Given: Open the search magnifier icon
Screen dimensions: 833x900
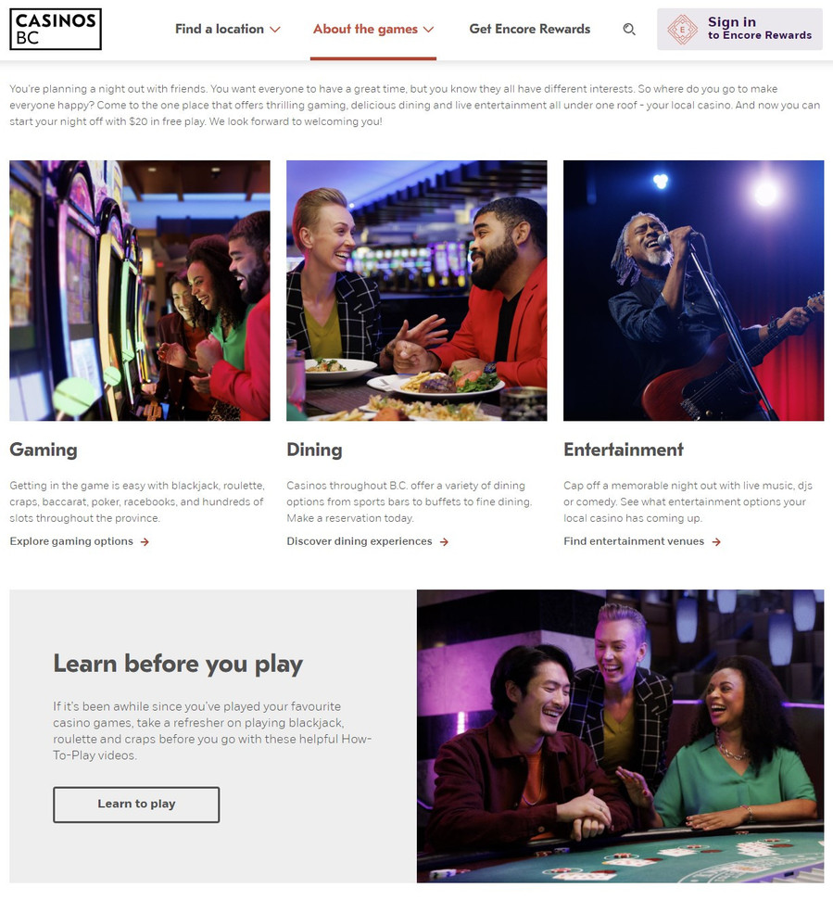Looking at the screenshot, I should (629, 30).
